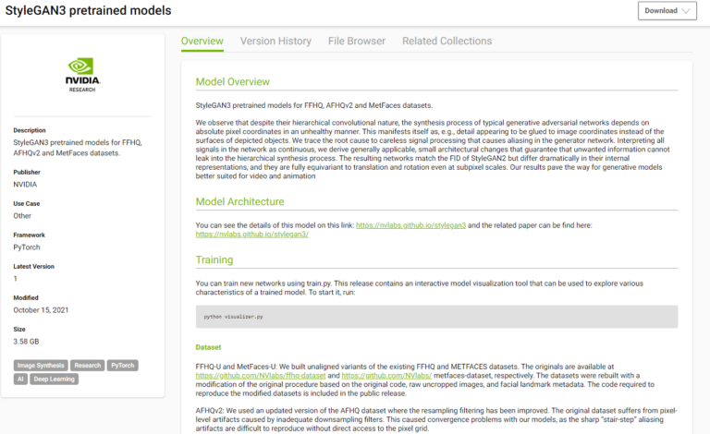Select the Deep Learning tag
Image resolution: width=710 pixels, height=434 pixels.
click(x=55, y=379)
